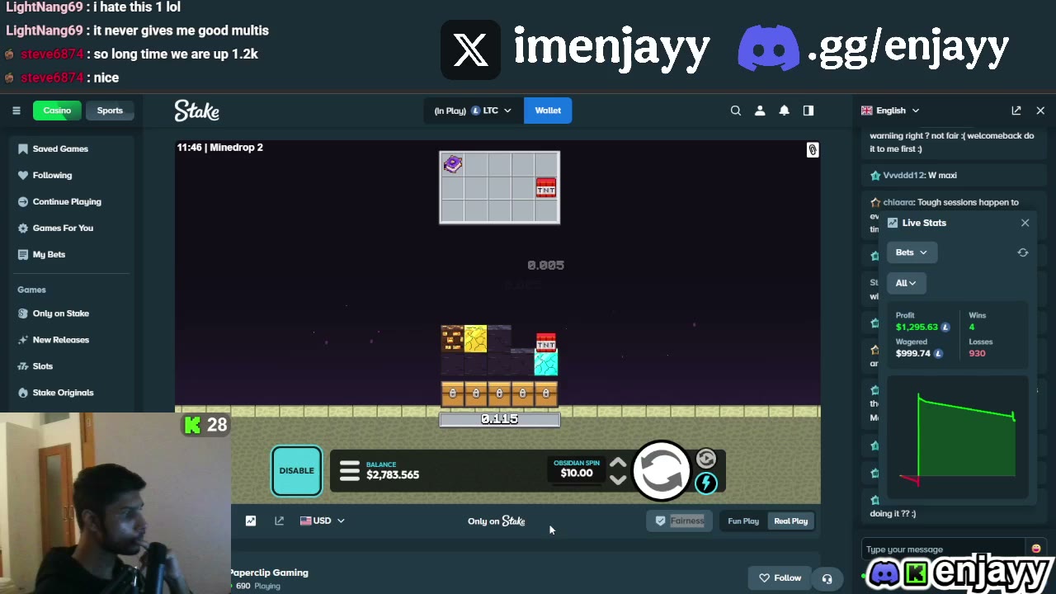Pop out the chat window
This screenshot has height=594, width=1056.
[1016, 111]
